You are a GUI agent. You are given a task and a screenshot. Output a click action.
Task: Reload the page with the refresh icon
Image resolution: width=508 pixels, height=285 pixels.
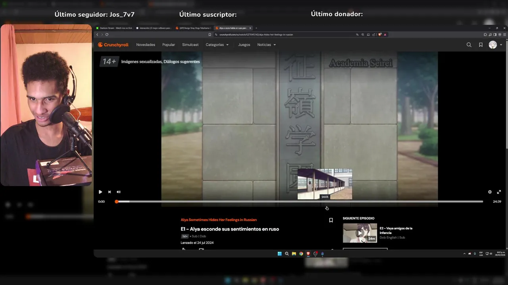tap(107, 34)
